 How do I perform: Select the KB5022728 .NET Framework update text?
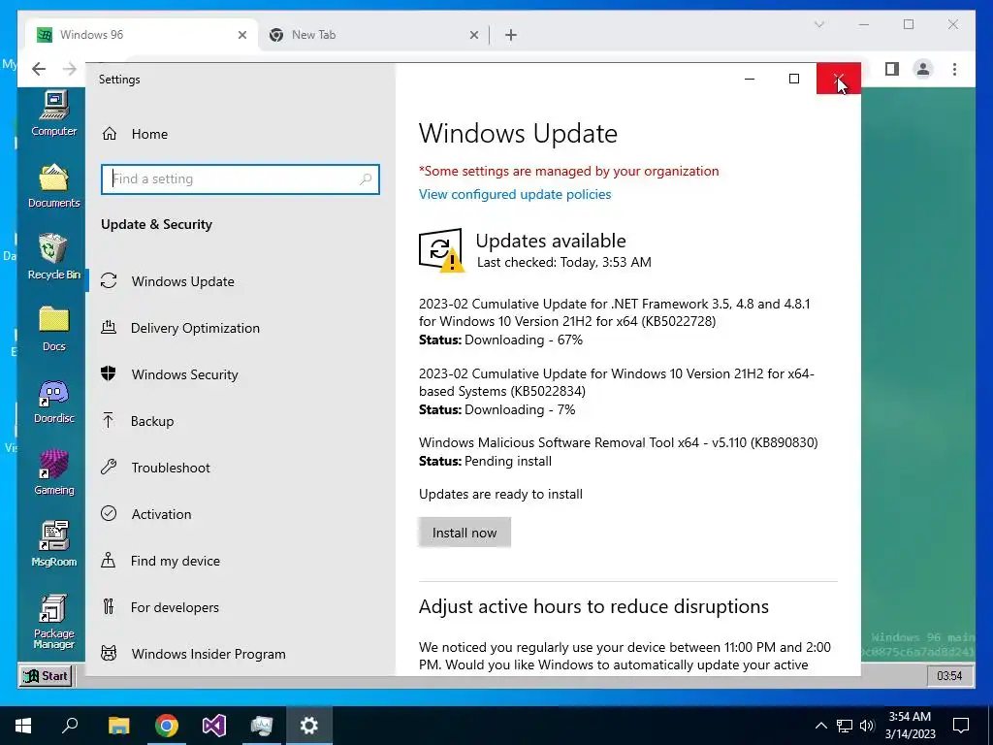pos(614,312)
